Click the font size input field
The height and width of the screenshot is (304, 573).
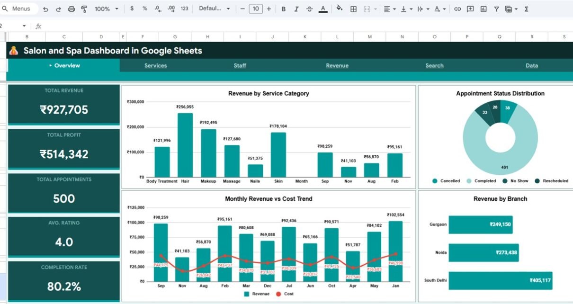[x=256, y=9]
